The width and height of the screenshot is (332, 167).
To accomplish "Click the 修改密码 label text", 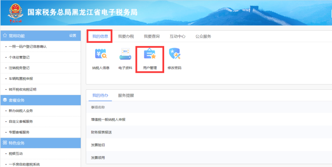I will coord(175,68).
